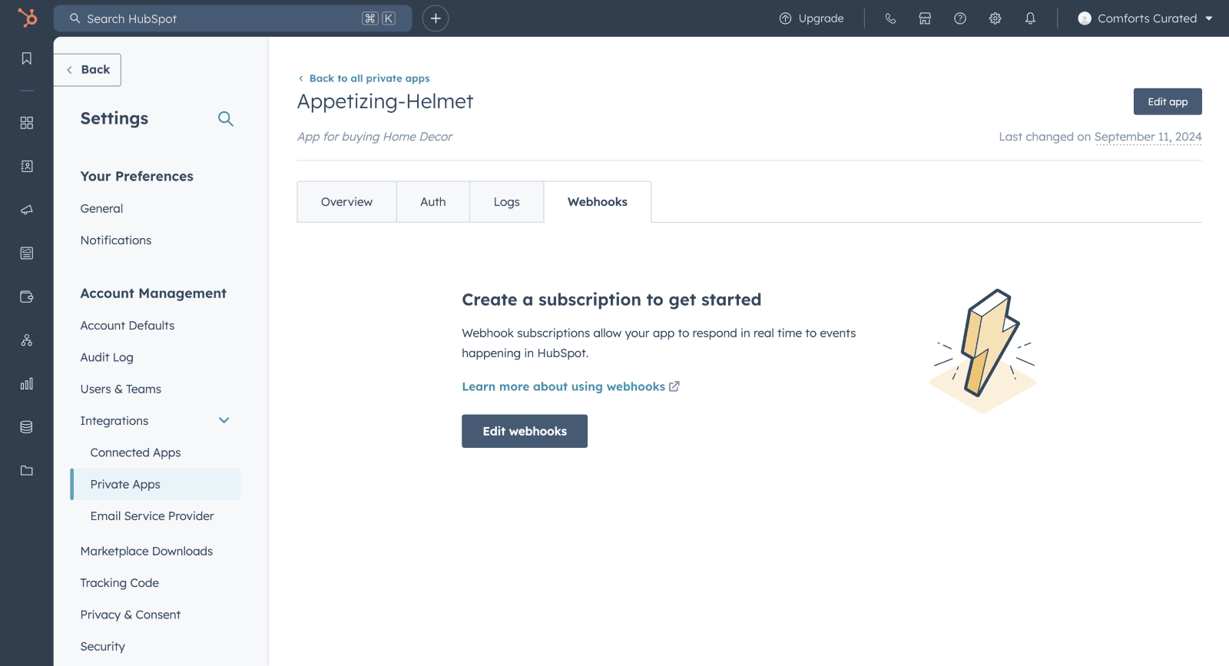Open the Commerce wallet icon

(27, 297)
